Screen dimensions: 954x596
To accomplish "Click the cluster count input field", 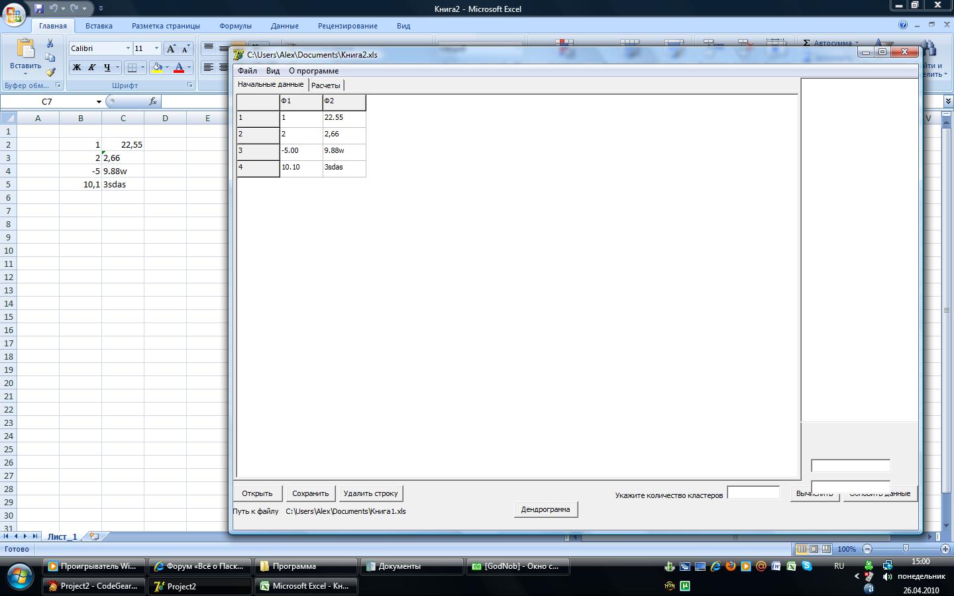I will pos(753,493).
